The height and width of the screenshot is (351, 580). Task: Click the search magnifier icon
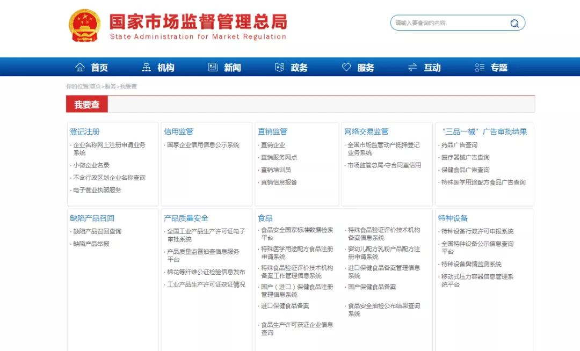[514, 23]
